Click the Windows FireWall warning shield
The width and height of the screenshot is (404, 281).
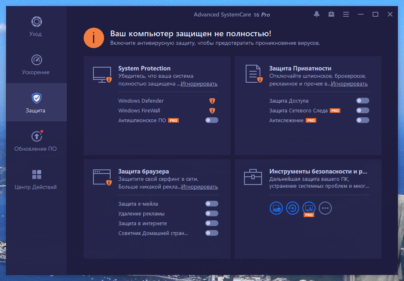click(x=212, y=110)
